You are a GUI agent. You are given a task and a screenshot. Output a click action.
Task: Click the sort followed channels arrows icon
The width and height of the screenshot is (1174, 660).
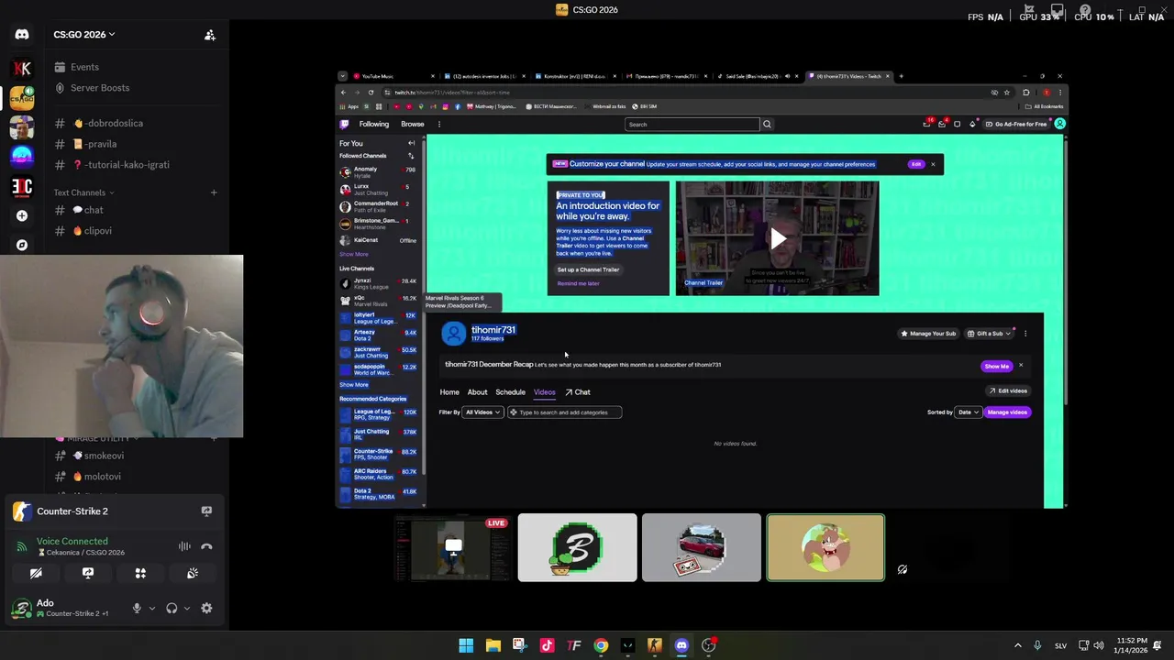411,156
